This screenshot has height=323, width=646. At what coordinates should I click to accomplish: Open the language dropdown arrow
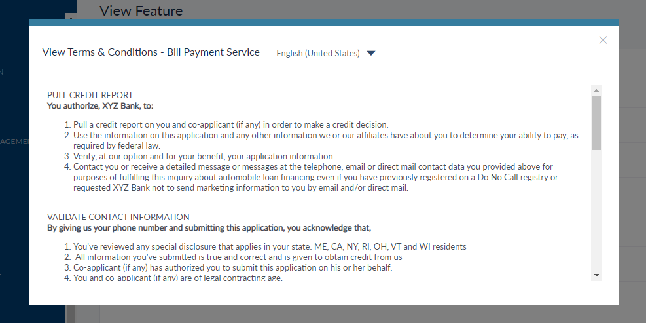pyautogui.click(x=371, y=53)
